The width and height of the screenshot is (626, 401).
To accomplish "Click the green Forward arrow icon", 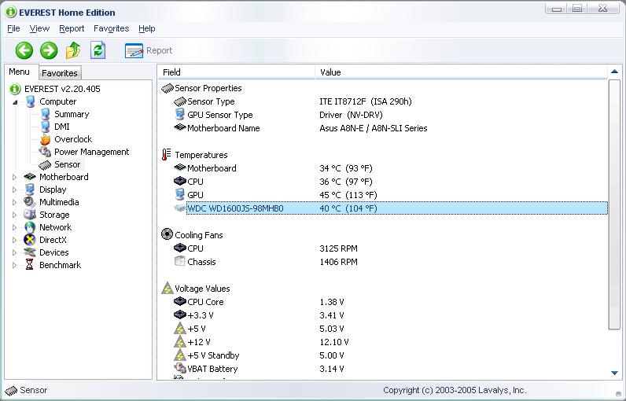I will 49,50.
